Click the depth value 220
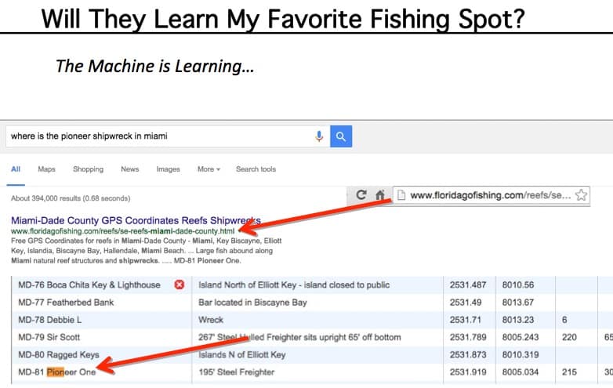Image resolution: width=613 pixels, height=388 pixels. point(569,337)
